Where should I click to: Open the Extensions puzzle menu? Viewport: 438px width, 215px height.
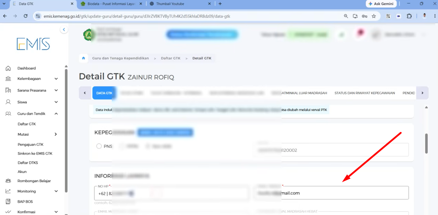click(409, 16)
